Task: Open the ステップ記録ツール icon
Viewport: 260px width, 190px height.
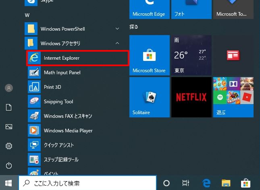Action: (x=34, y=159)
